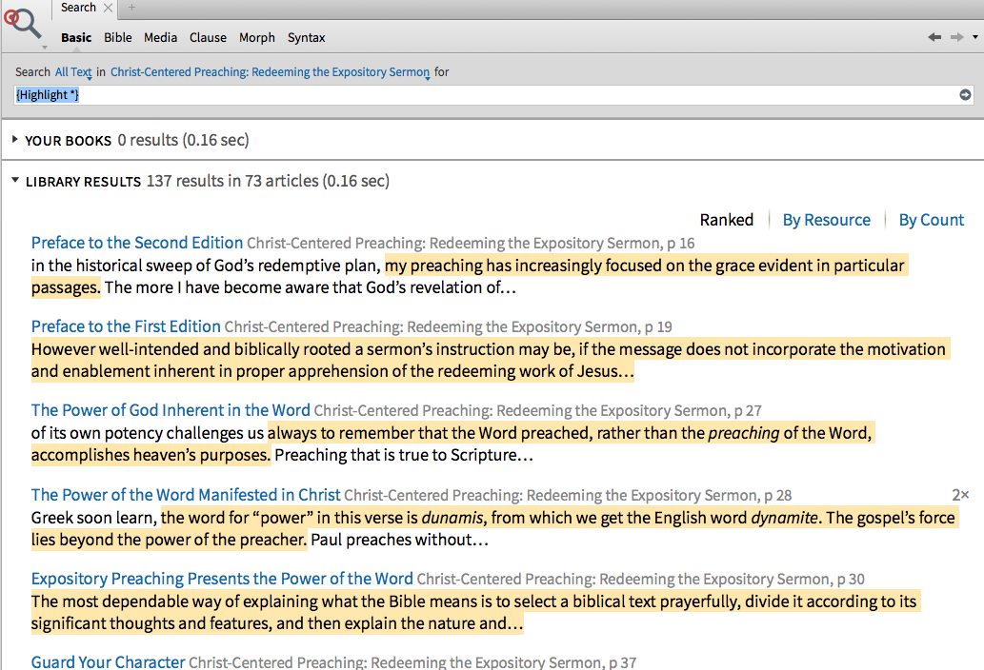Open Guard Your Character result
Image resolution: width=984 pixels, height=670 pixels.
point(108,661)
